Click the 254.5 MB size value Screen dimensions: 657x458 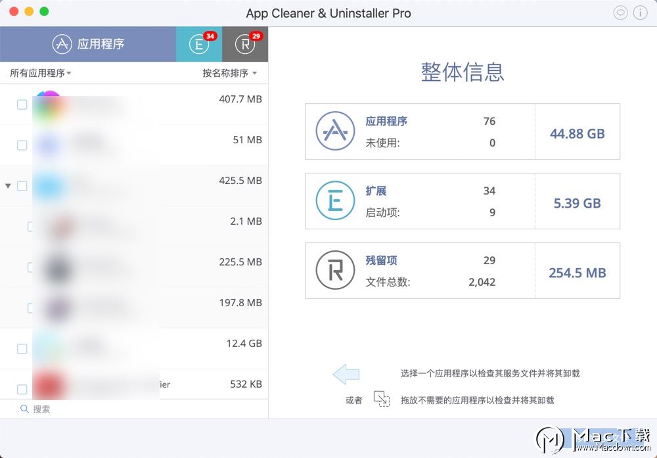[x=578, y=273]
